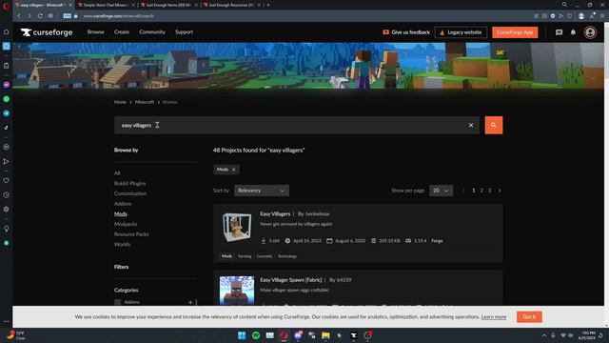Click Give us feedback
Viewport: 609px width, 343px height.
(406, 32)
